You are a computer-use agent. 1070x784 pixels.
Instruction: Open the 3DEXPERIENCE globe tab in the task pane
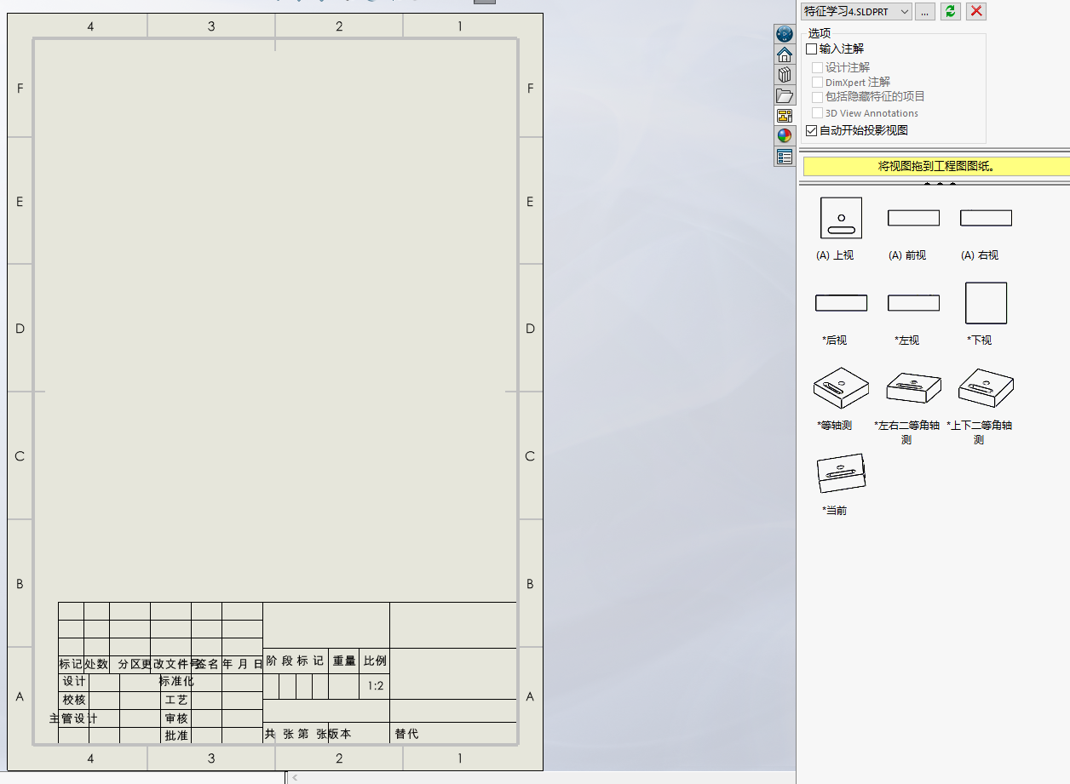[x=785, y=34]
